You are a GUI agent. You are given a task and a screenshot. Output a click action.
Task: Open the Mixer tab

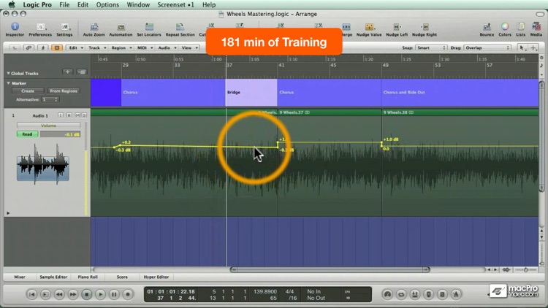pos(20,277)
